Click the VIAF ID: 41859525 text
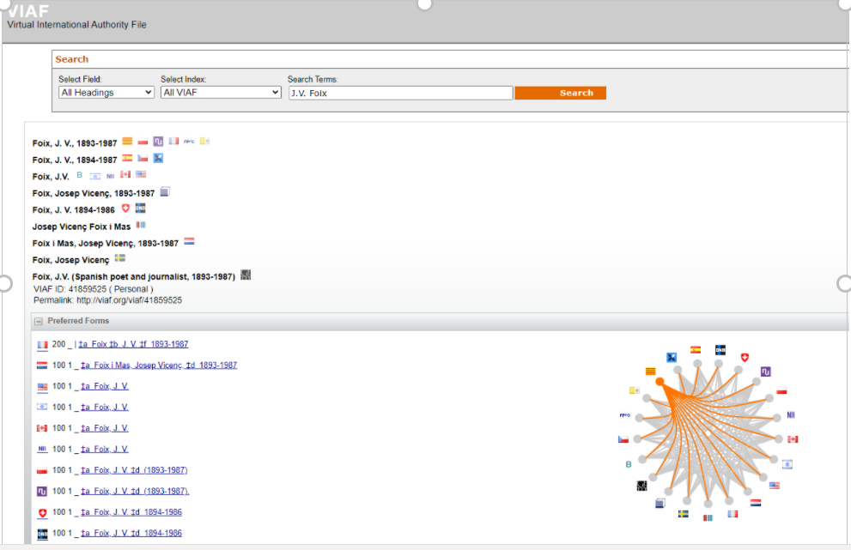 click(x=94, y=289)
